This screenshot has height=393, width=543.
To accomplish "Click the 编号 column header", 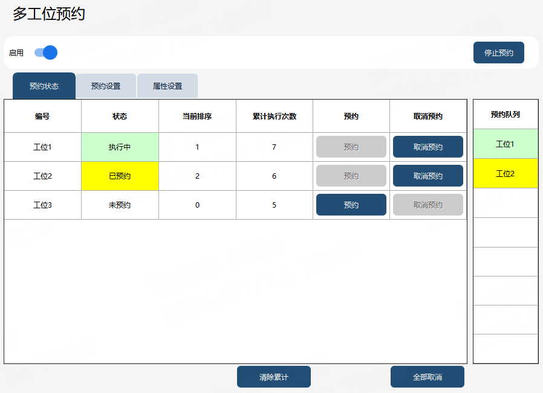I will [42, 116].
